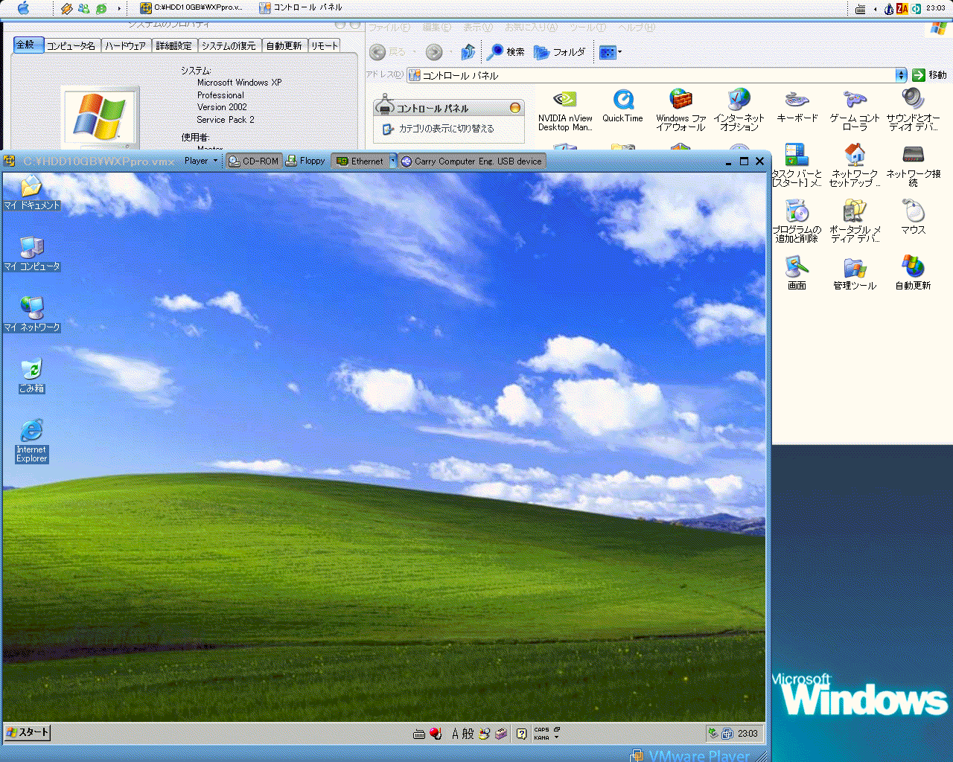Toggle the Floppy device in VMware Player
Viewport: 953px width, 762px height.
[x=306, y=161]
